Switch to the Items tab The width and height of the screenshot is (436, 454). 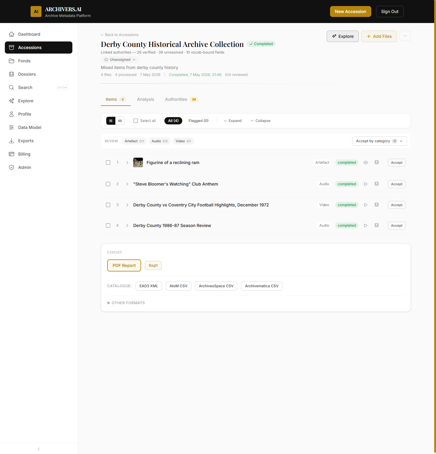tap(116, 99)
